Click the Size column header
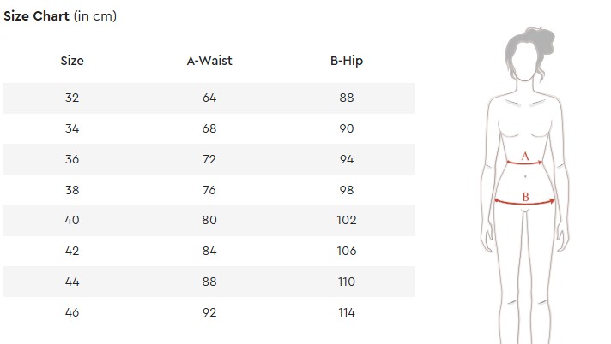 72,61
